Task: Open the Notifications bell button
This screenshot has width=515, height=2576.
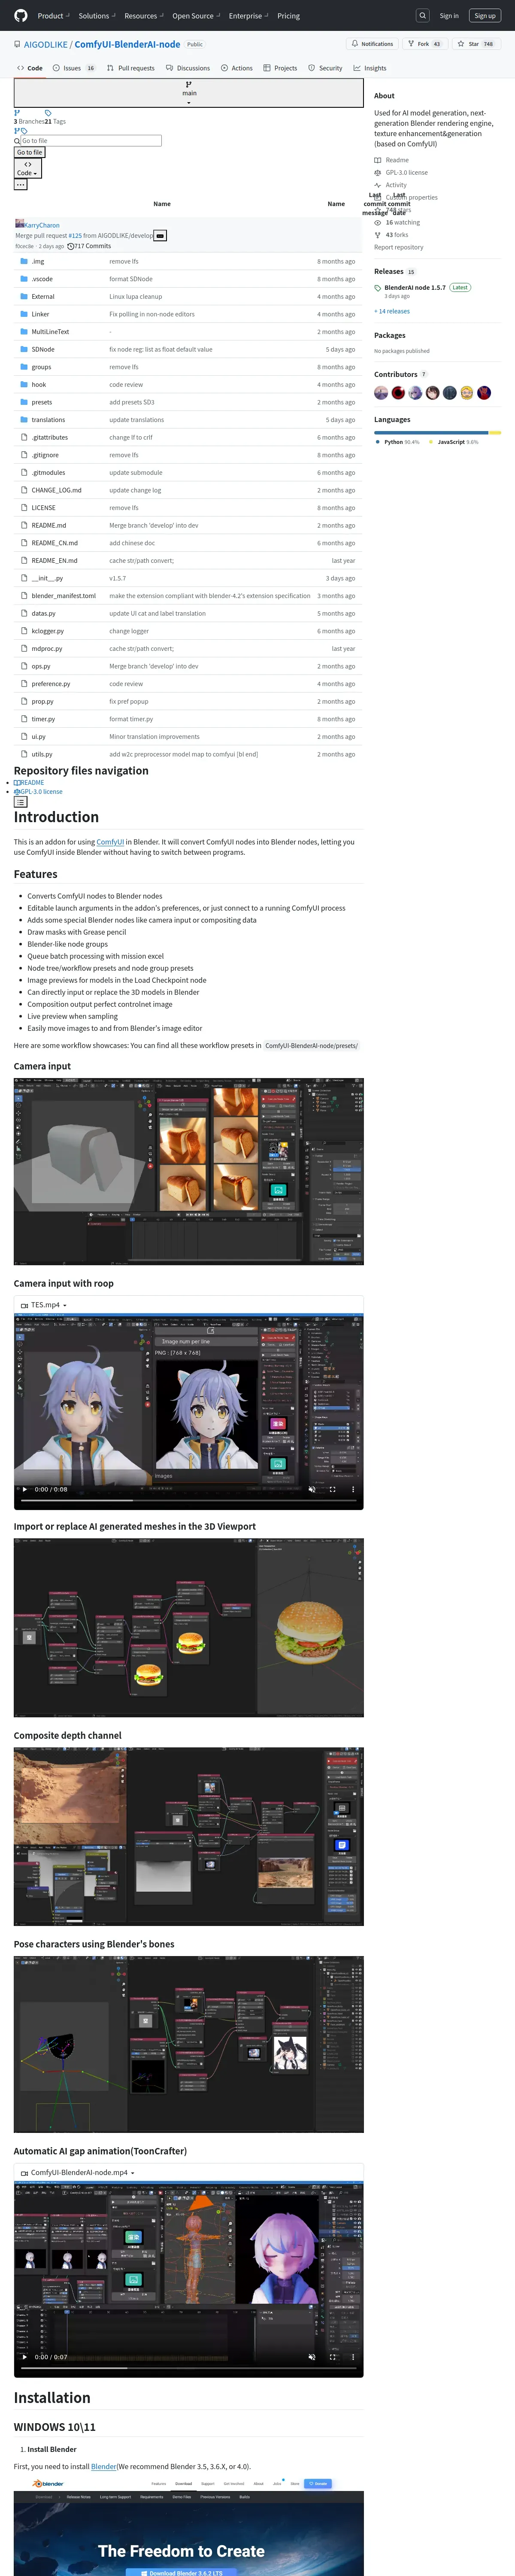Action: [372, 44]
